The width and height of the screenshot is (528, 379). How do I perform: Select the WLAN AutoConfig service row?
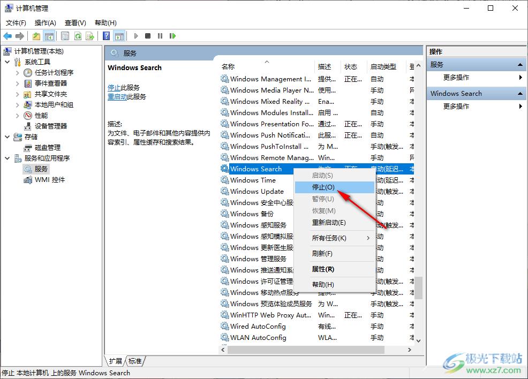pos(317,338)
